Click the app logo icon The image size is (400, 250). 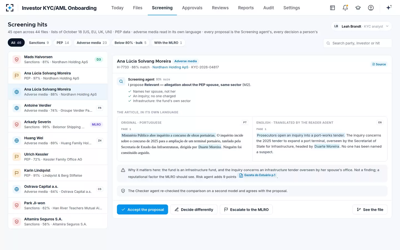(x=10, y=8)
